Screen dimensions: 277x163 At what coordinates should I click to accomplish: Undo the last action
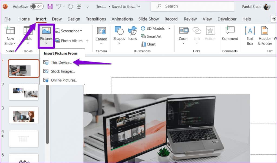coord(58,6)
